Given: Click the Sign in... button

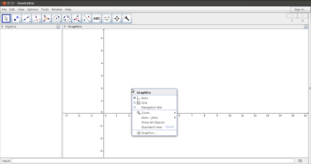Looking at the screenshot, I should [300, 9].
